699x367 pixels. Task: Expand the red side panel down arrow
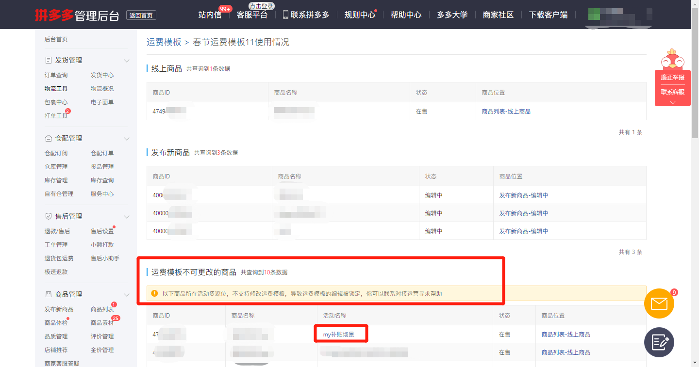pos(672,102)
